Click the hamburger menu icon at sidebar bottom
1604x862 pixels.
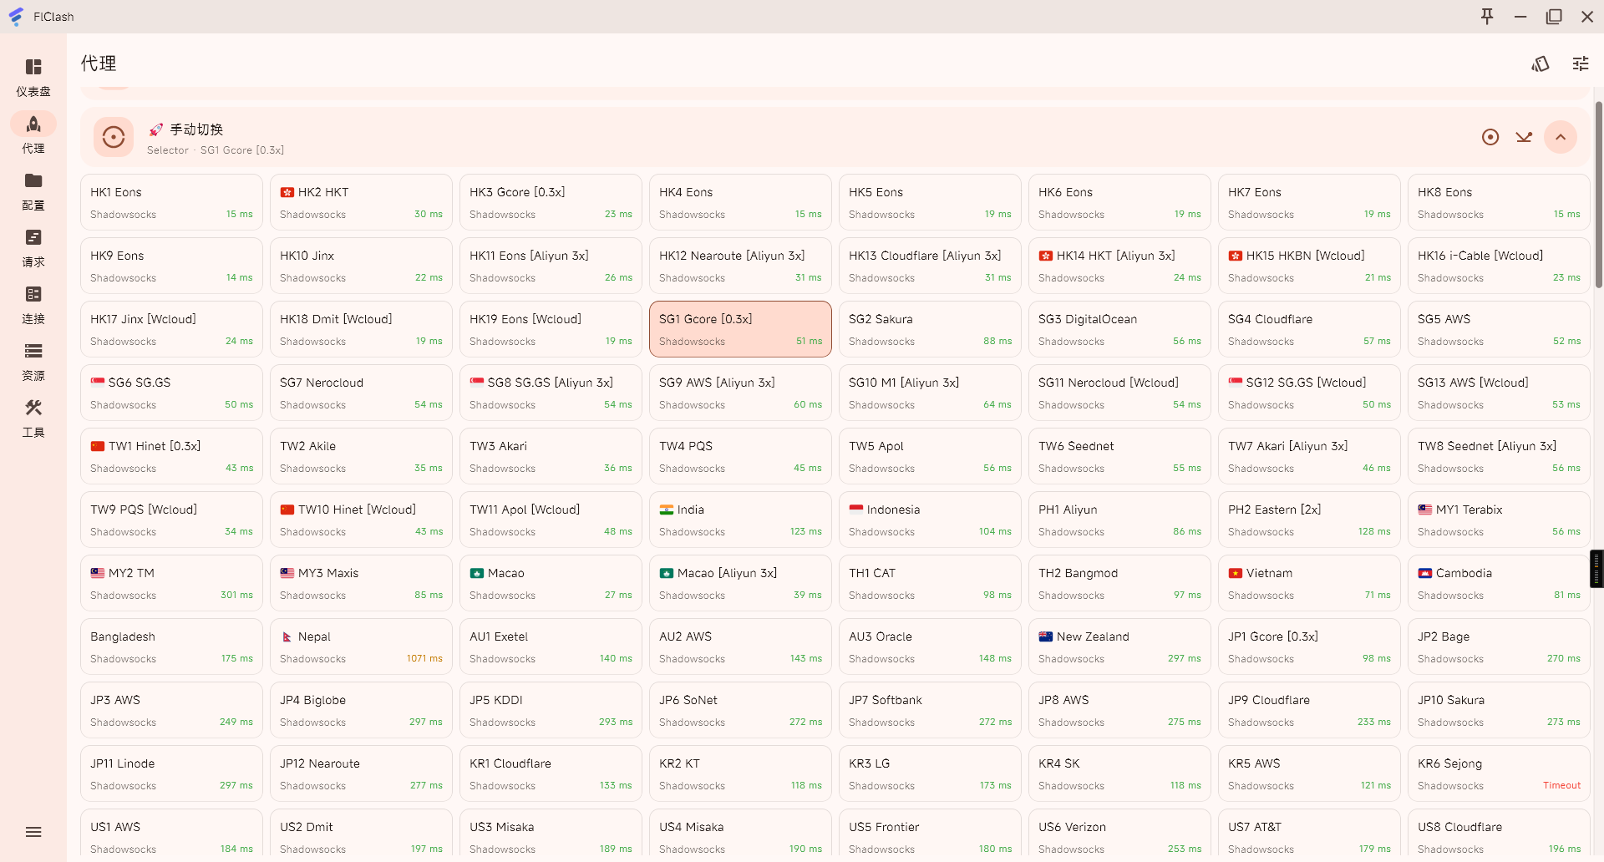click(x=33, y=832)
